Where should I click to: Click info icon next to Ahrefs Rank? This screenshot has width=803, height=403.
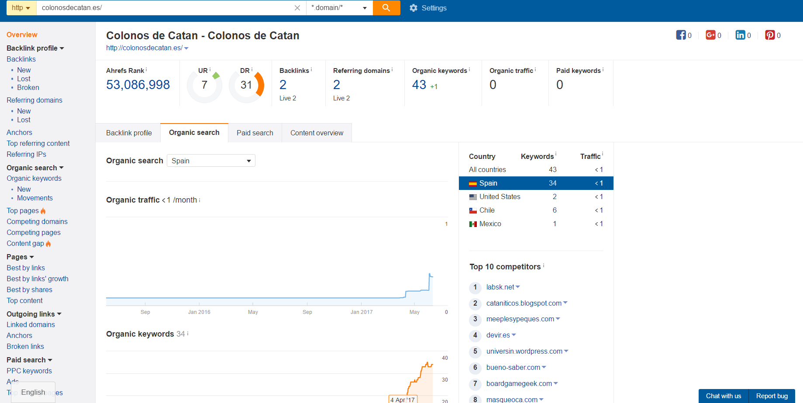[146, 69]
